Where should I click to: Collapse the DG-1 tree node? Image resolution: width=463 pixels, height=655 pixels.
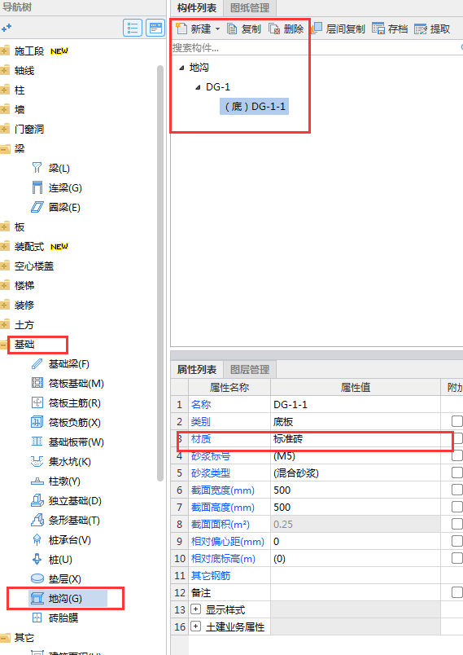click(x=198, y=87)
